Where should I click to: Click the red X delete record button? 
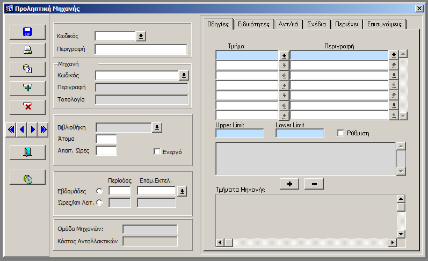[x=27, y=107]
